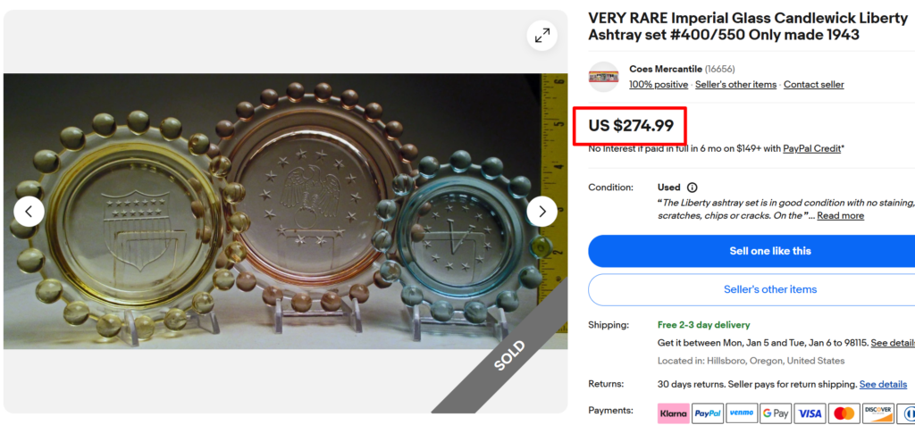This screenshot has width=915, height=425.
Task: Open the condition info tooltip icon
Action: click(692, 187)
